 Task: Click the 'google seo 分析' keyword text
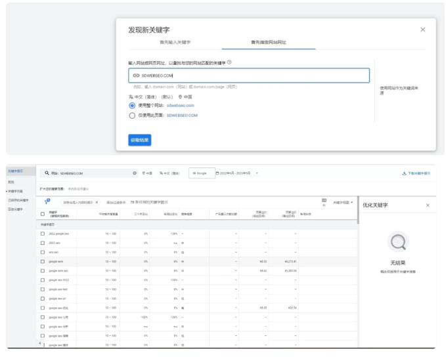pyautogui.click(x=58, y=327)
